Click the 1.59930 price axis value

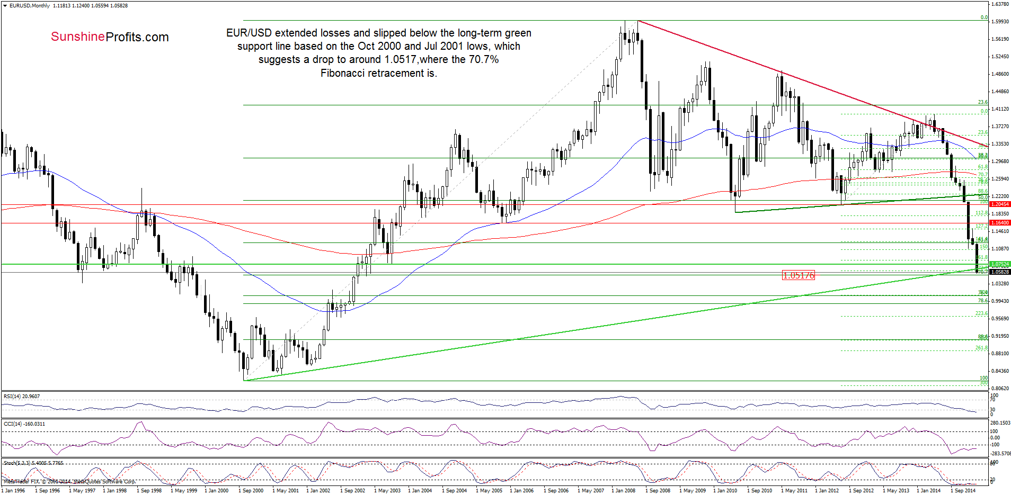pyautogui.click(x=1000, y=22)
